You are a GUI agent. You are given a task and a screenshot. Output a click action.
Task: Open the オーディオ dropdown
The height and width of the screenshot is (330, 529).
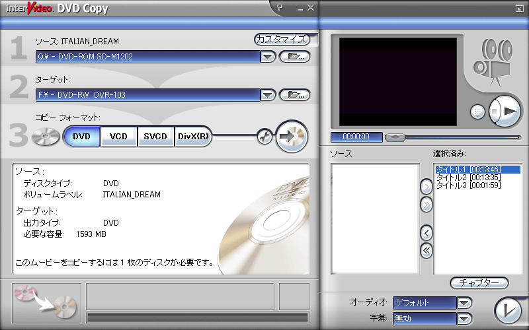click(x=464, y=303)
